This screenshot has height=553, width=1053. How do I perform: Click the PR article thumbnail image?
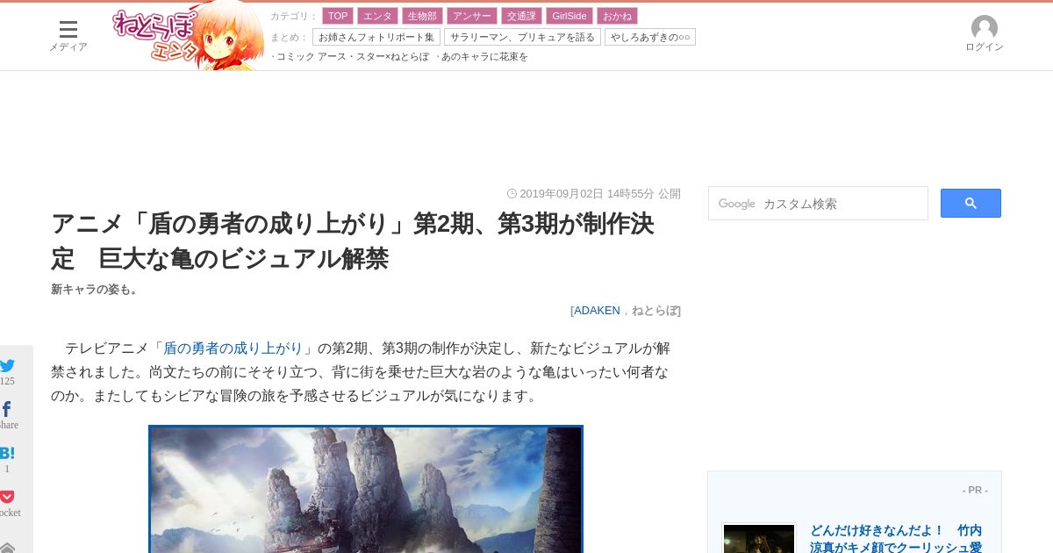pyautogui.click(x=759, y=538)
